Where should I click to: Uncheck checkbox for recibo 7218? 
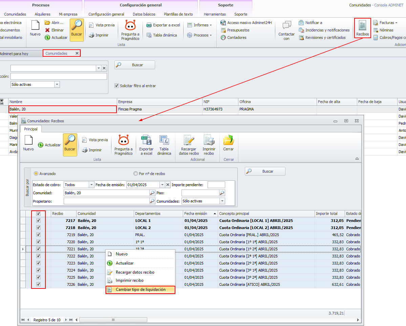click(x=38, y=228)
